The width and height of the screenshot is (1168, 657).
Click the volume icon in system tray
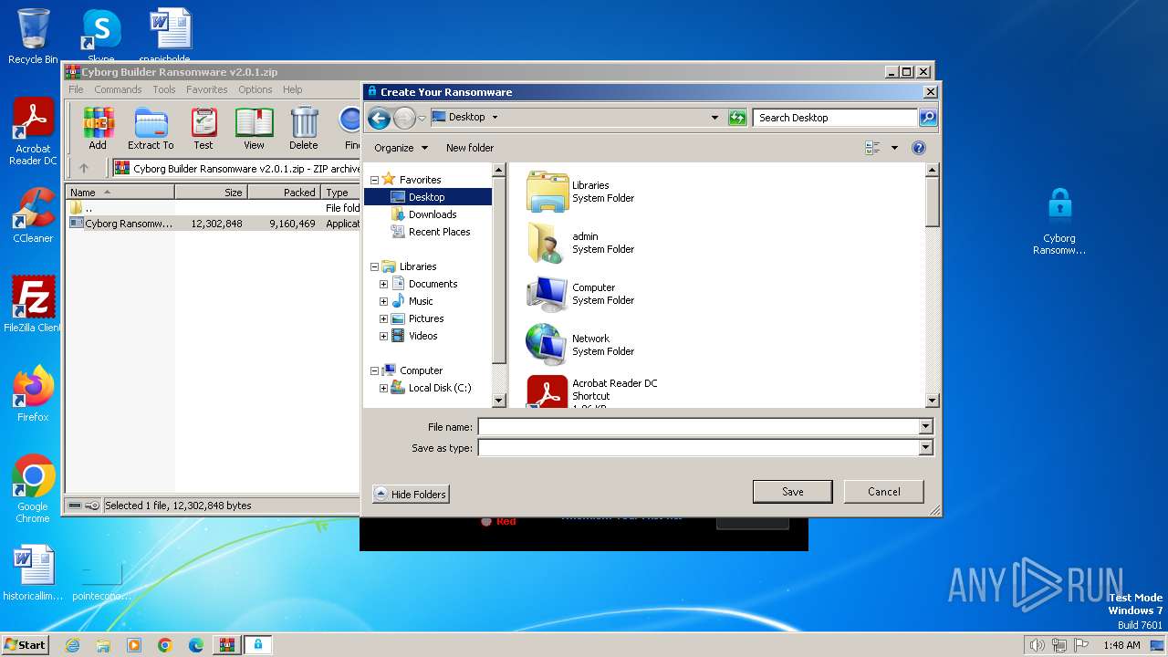[1037, 645]
